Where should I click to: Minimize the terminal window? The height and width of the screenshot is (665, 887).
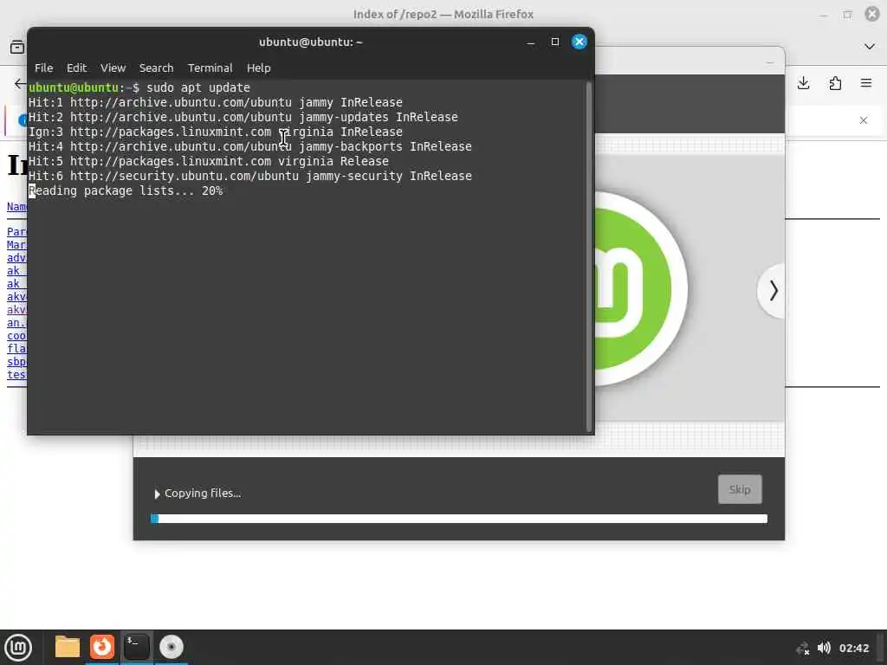(531, 42)
